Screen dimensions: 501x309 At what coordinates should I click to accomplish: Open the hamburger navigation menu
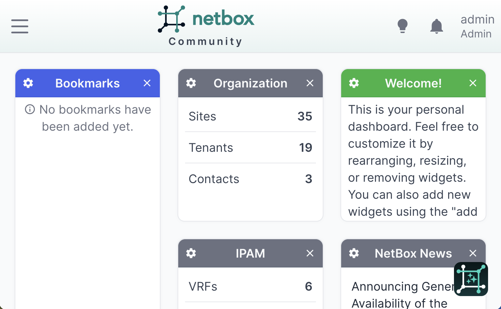coord(19,26)
